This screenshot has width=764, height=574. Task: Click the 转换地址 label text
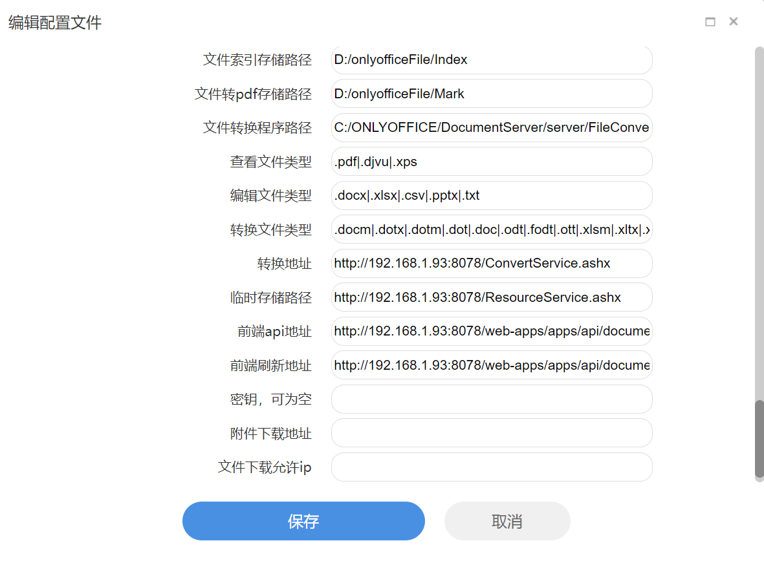[285, 263]
